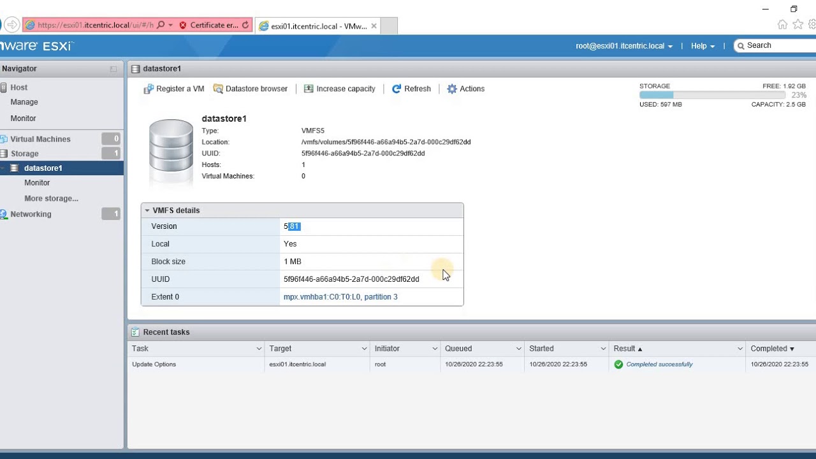Open Monitor under Host

pos(23,119)
